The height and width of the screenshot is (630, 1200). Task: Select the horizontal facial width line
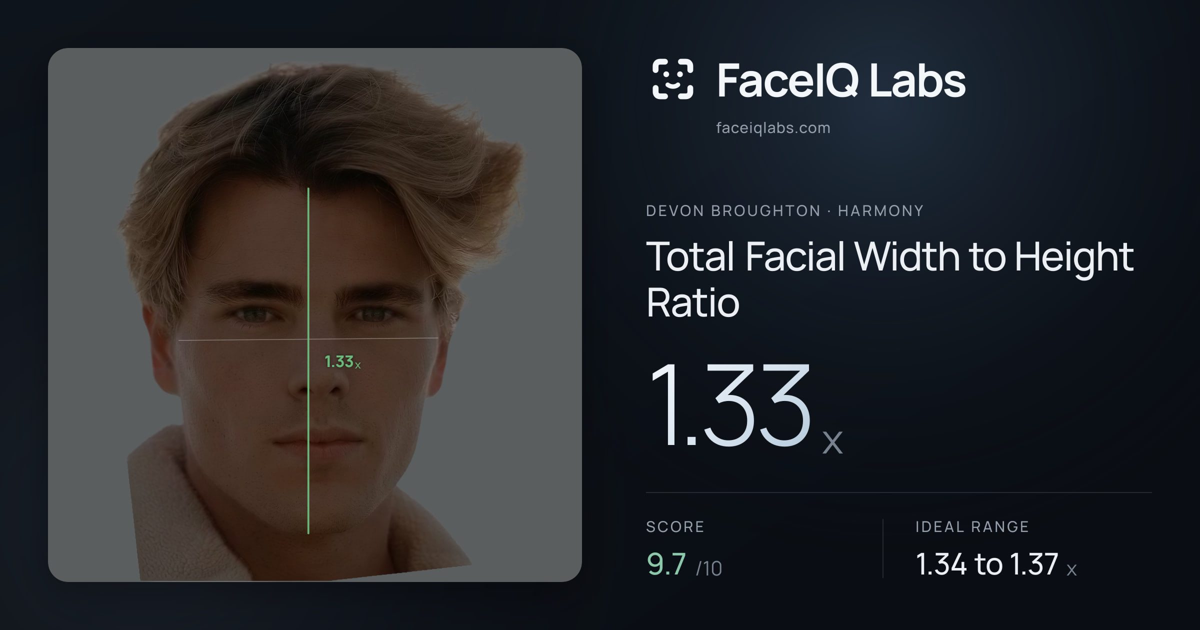tap(308, 339)
